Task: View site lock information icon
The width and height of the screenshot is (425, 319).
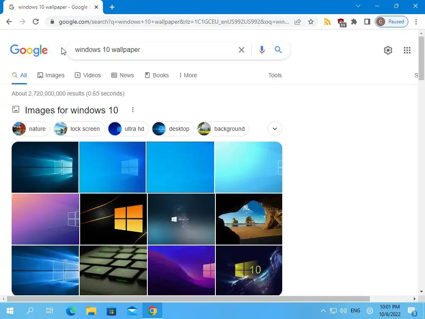Action: click(x=52, y=22)
